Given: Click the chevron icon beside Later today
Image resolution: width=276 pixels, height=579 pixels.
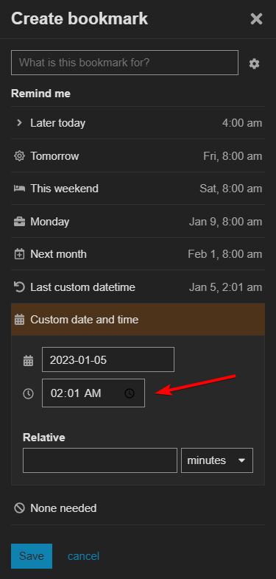Looking at the screenshot, I should click(x=19, y=123).
